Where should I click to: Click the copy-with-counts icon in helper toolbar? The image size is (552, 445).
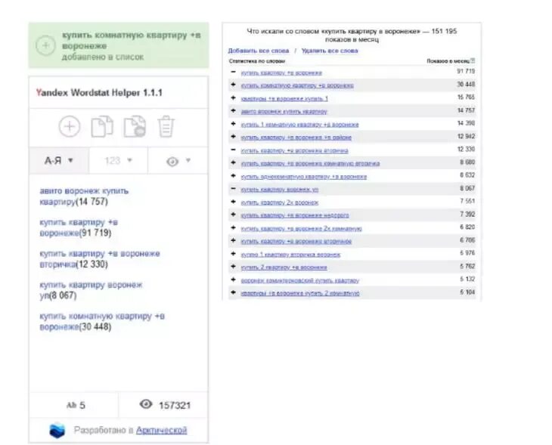click(x=135, y=126)
